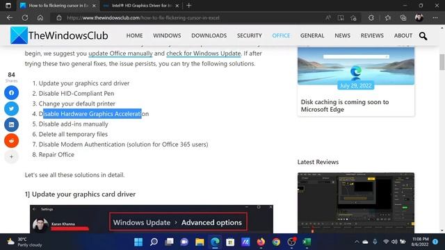Image resolution: width=445 pixels, height=250 pixels.
Task: Click 'Change your default printer' list item
Action: point(77,103)
